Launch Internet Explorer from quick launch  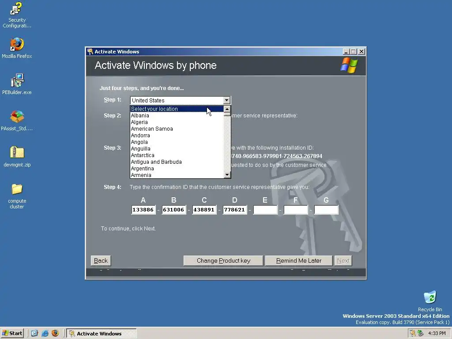point(45,333)
